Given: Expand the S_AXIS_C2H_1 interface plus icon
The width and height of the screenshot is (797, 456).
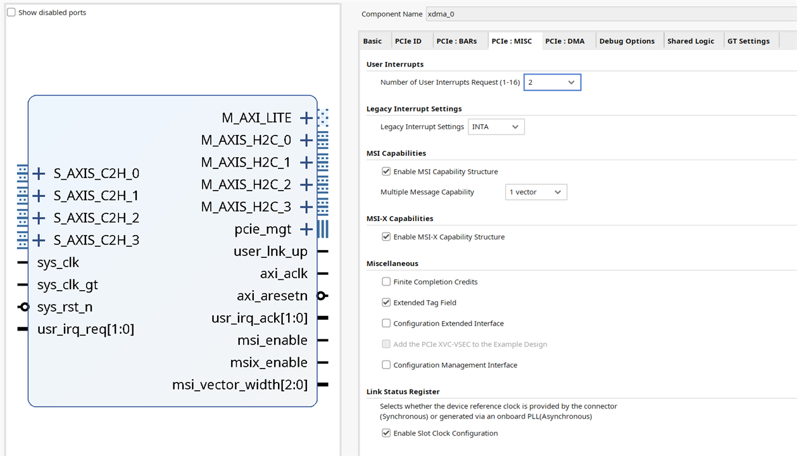Looking at the screenshot, I should click(39, 196).
